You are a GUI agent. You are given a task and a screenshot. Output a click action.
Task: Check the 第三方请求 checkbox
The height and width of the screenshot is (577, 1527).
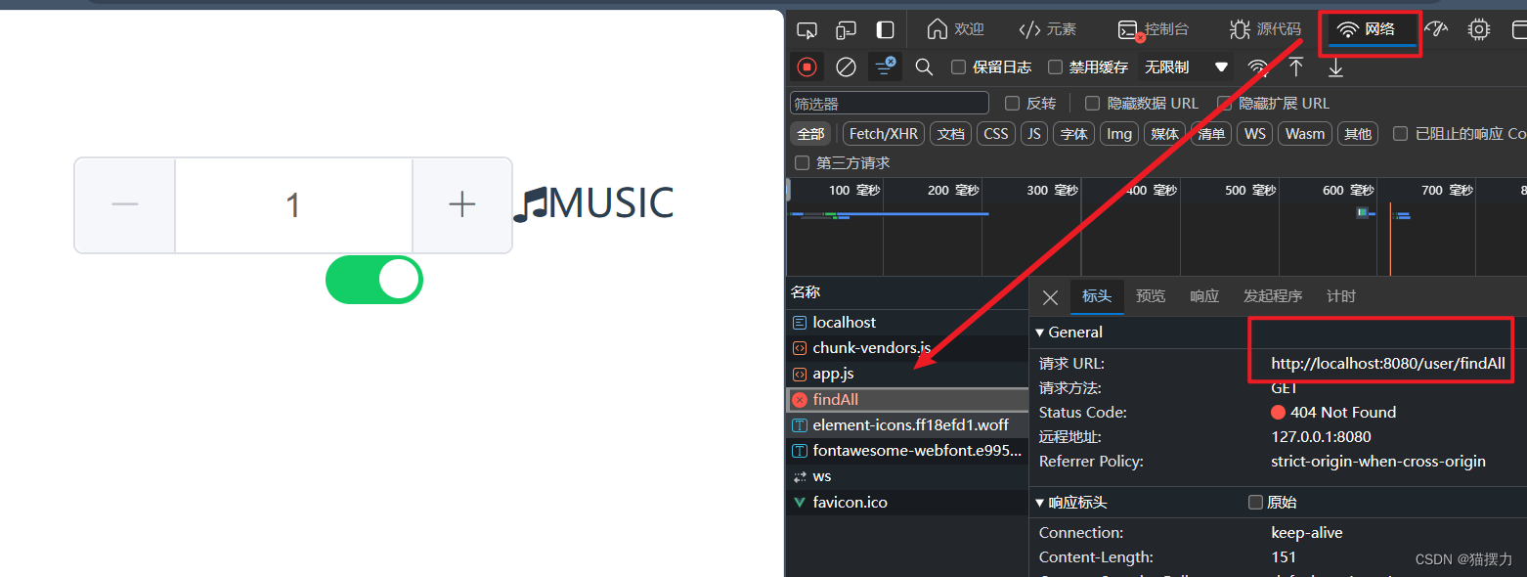tap(802, 162)
